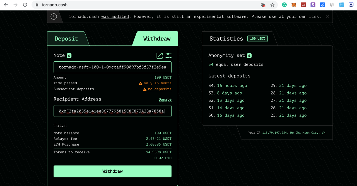Switch to the Deposit tab
The width and height of the screenshot is (357, 186).
[x=66, y=39]
